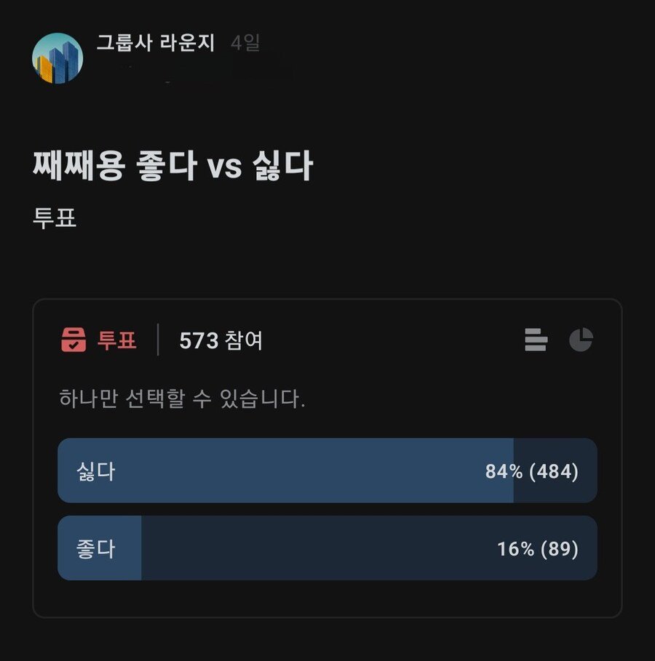This screenshot has height=661, width=655.
Task: Open the 그룹사 라운지 profile avatar
Action: coord(57,58)
